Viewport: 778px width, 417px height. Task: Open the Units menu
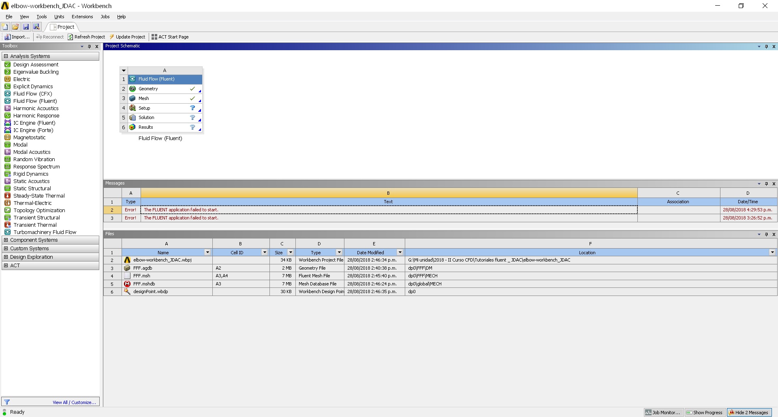tap(59, 17)
